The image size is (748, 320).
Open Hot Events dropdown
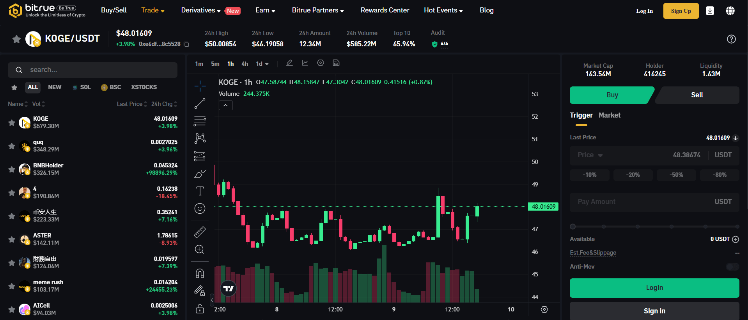443,10
